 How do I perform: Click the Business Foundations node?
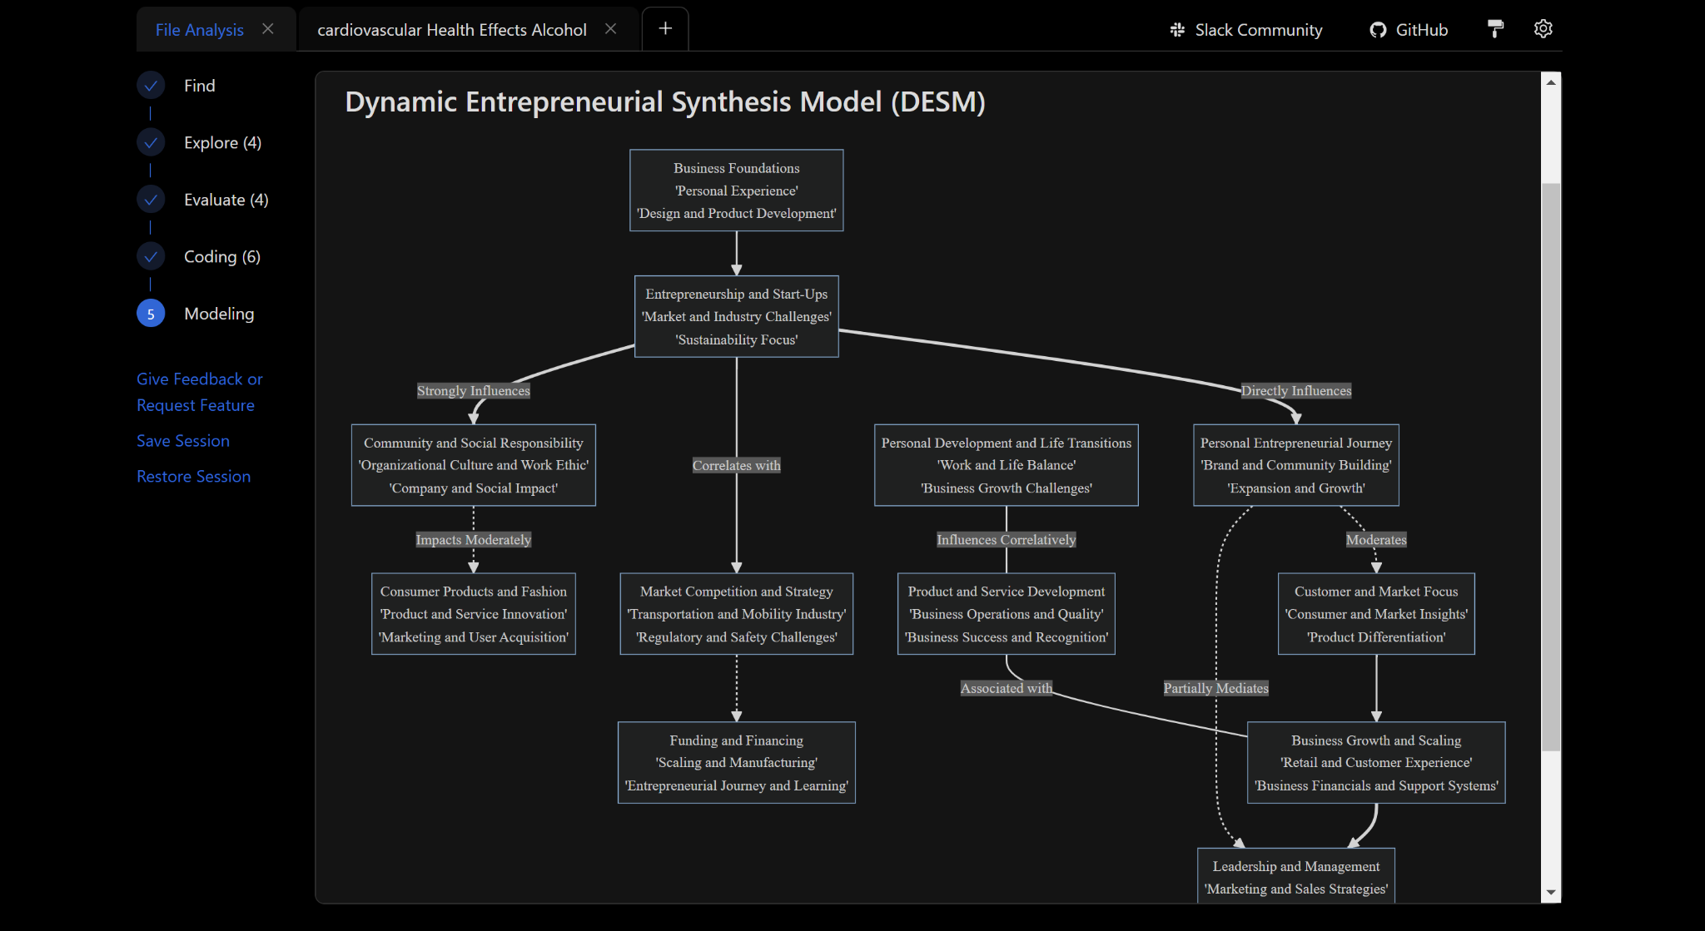coord(736,191)
